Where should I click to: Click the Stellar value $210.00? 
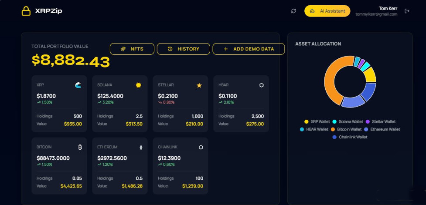click(194, 124)
